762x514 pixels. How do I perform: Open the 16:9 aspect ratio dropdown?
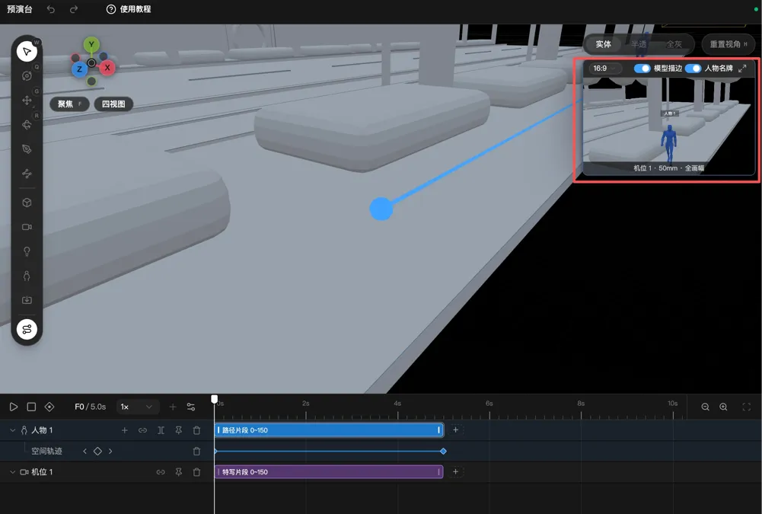[x=605, y=69]
